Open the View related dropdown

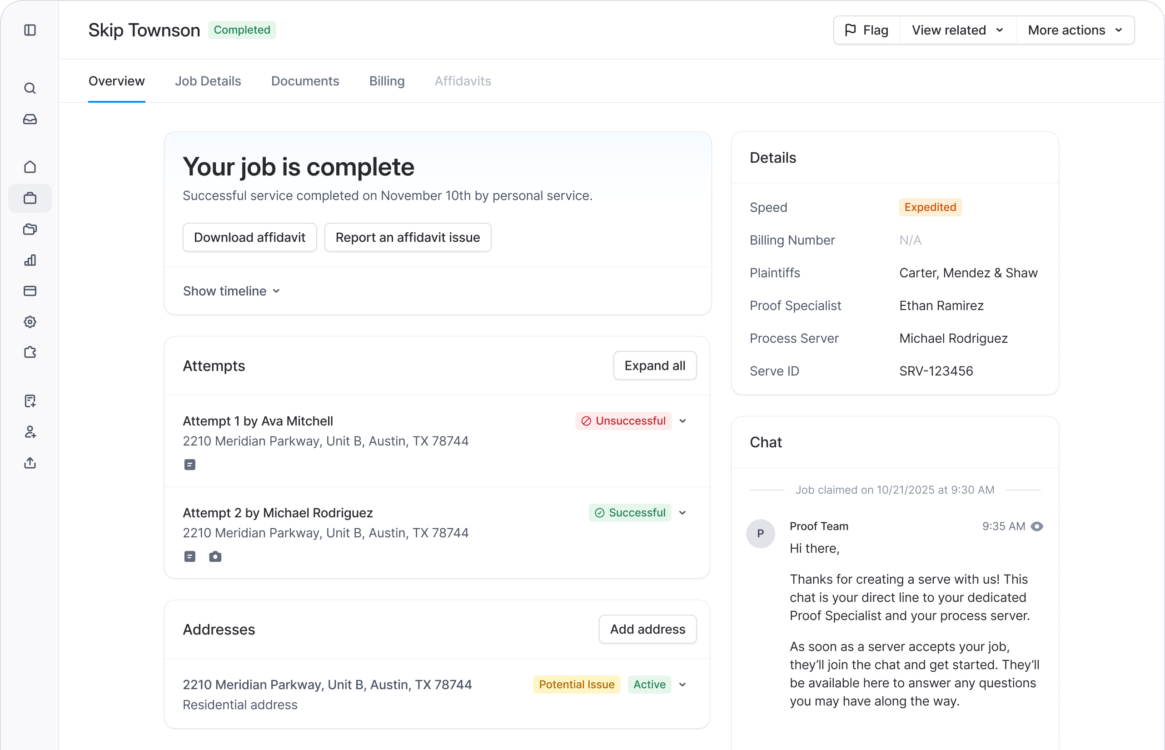point(956,30)
